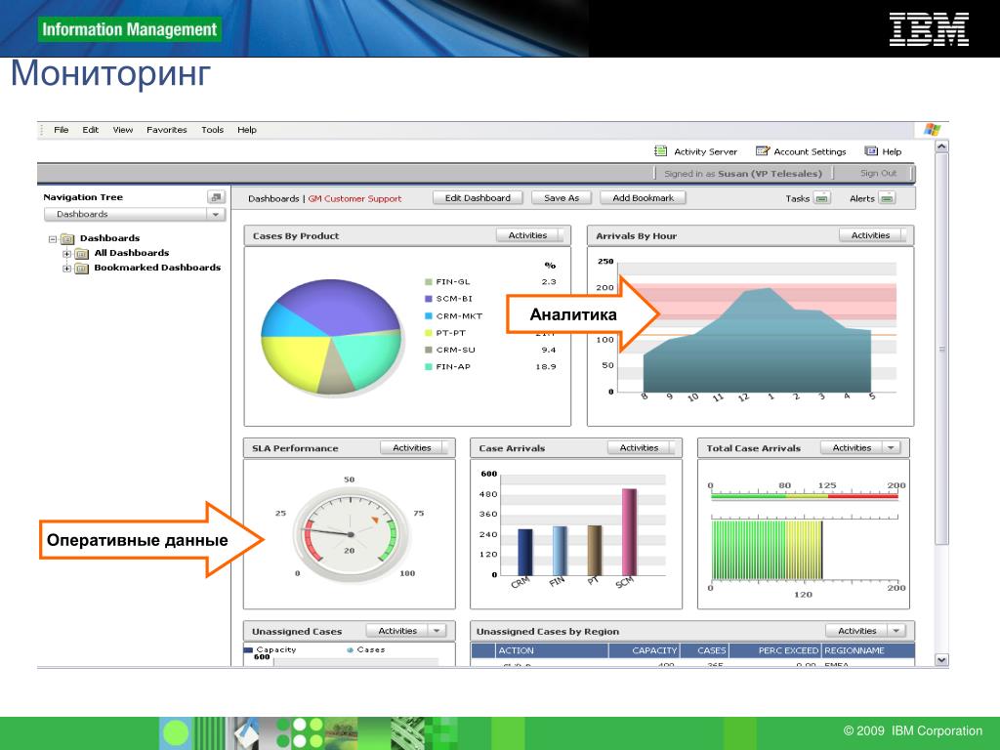Click Activities in SLA Performance panel
The image size is (1000, 750).
tap(414, 447)
